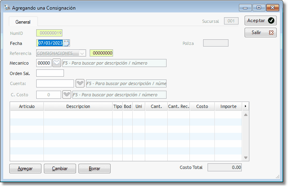Click the Cambiar button
Screen dimensions: 288x187
coord(60,169)
